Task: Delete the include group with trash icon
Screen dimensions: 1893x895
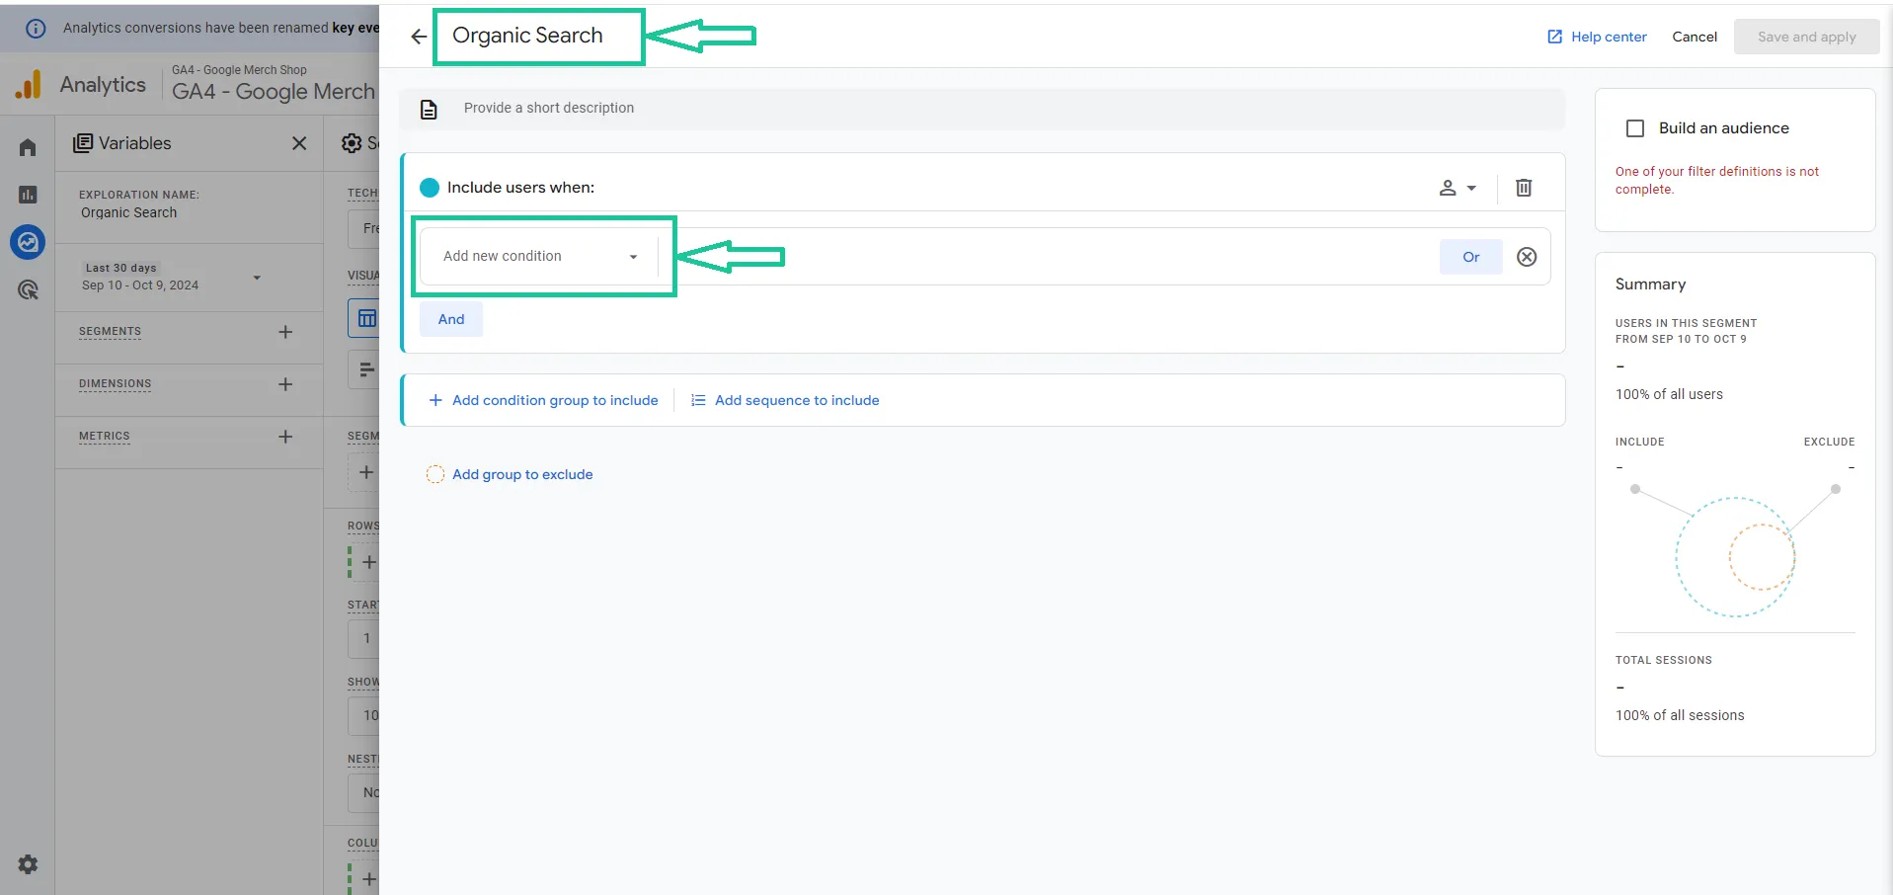Action: (x=1524, y=188)
